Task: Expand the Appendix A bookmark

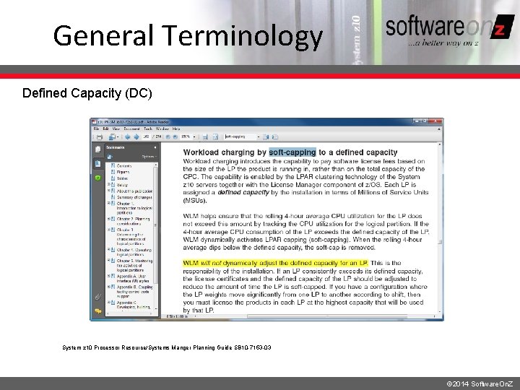Action: pyautogui.click(x=108, y=276)
